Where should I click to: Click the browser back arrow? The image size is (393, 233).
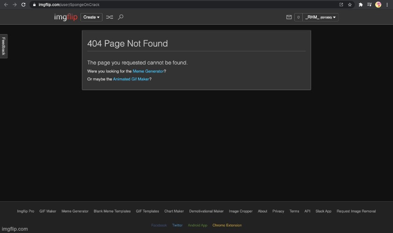6,5
